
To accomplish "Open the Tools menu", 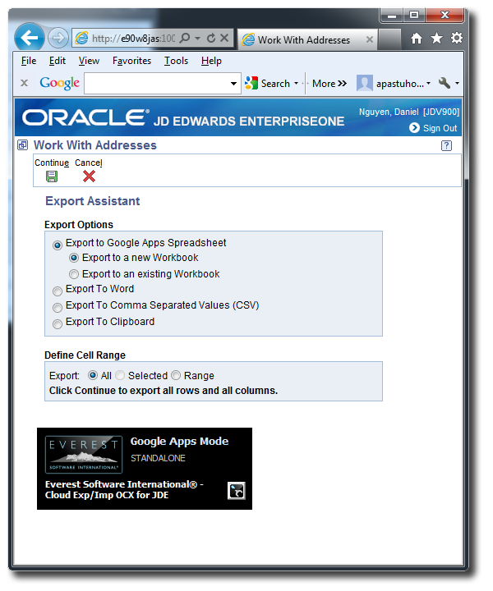I will 176,61.
